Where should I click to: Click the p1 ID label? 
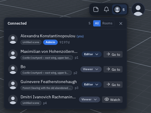(x=77, y=58)
